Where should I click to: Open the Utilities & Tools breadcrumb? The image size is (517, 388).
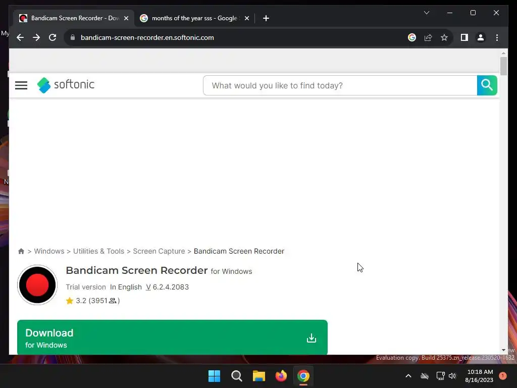click(x=98, y=251)
